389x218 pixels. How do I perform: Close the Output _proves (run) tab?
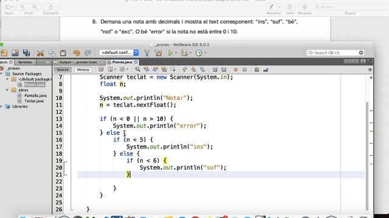point(102,62)
